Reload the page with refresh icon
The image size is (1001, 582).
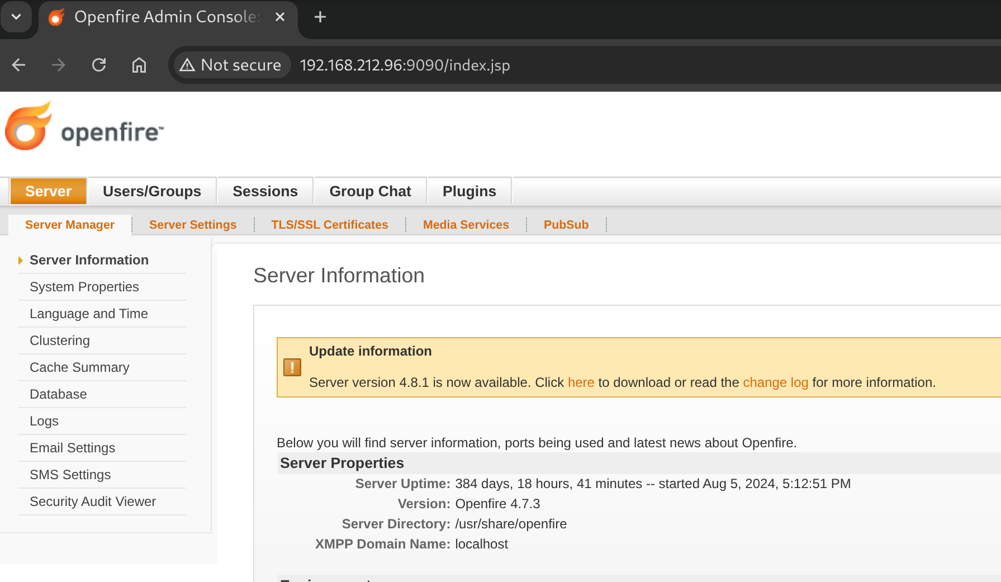99,65
